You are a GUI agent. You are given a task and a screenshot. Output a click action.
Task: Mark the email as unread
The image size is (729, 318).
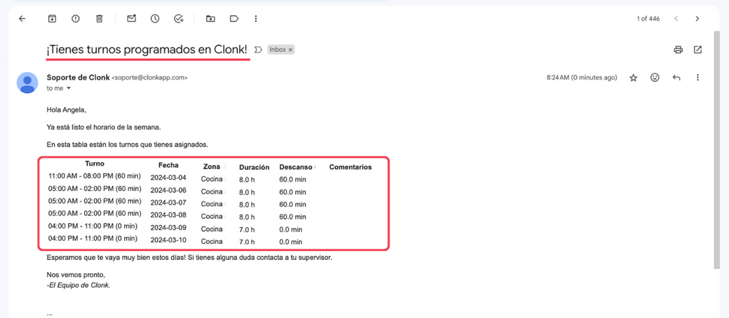pos(131,19)
